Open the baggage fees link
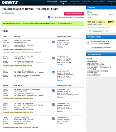The image size is (116, 132). click(97, 31)
